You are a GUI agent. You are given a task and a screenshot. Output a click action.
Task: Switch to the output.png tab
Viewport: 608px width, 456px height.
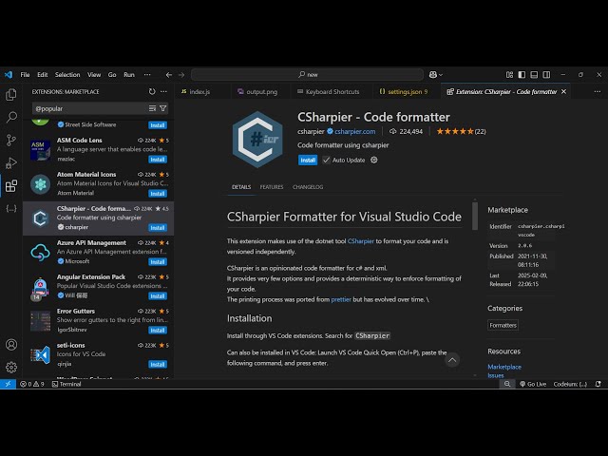point(261,91)
